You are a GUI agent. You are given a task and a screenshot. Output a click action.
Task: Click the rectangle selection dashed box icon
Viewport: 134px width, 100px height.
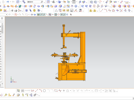27,15
